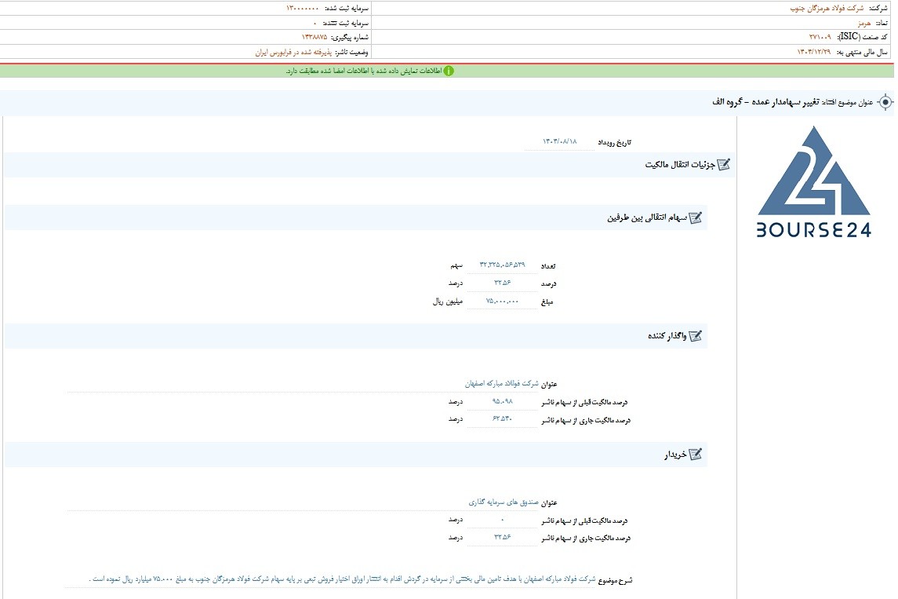Click the transferor's previous ownership value ۹۵.۰۹۸

pos(502,401)
